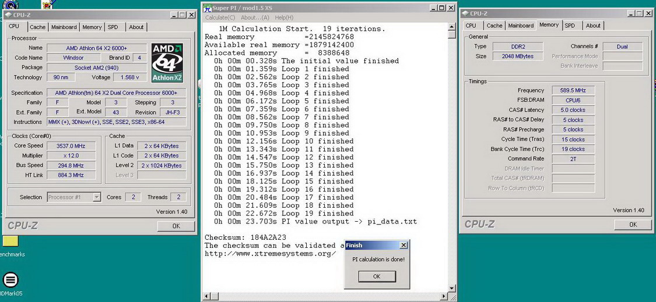The image size is (656, 302).
Task: Select Mainboard tab in right CPU-Z window
Action: pyautogui.click(x=521, y=26)
